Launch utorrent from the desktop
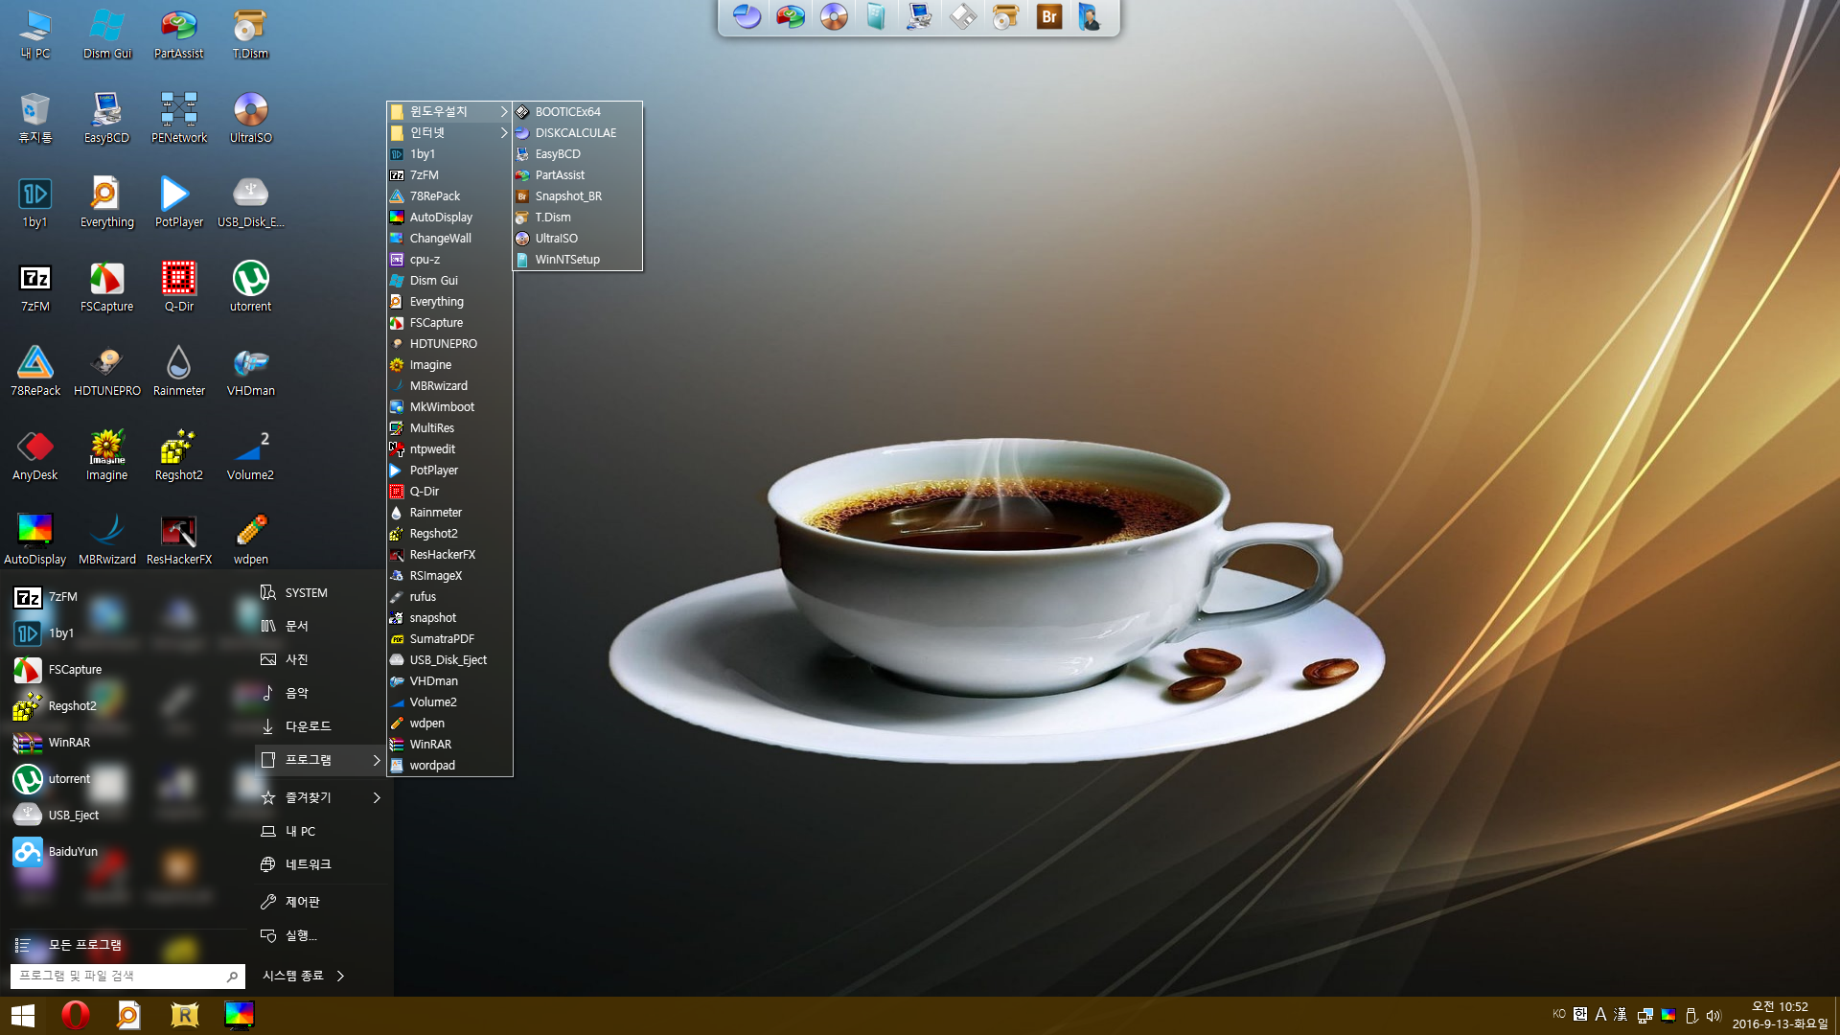This screenshot has width=1840, height=1035. (250, 287)
